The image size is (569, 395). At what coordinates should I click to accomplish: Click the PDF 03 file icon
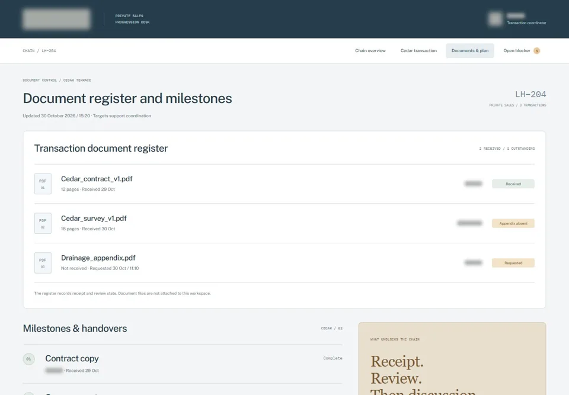[x=43, y=263]
